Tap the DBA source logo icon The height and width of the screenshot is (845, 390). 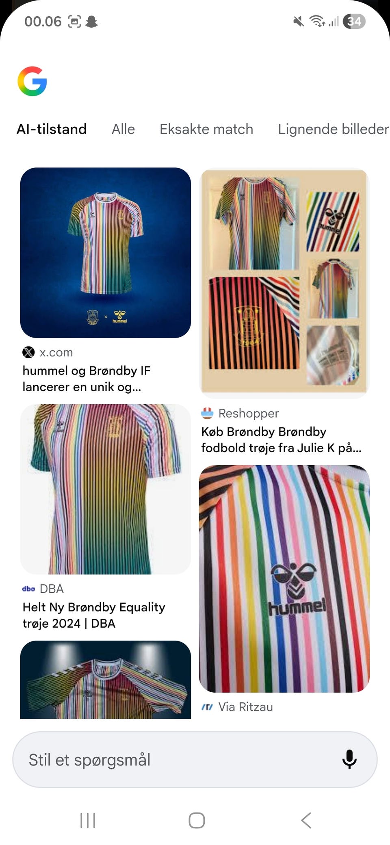tap(28, 589)
